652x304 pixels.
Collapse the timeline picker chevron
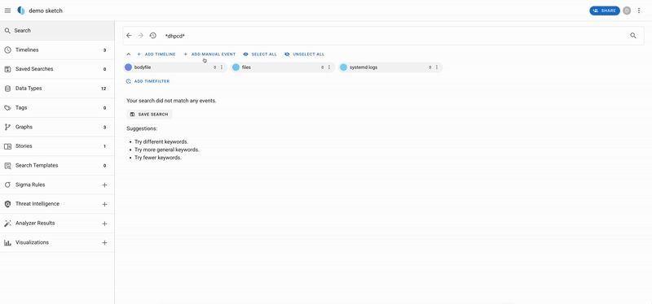pyautogui.click(x=129, y=54)
